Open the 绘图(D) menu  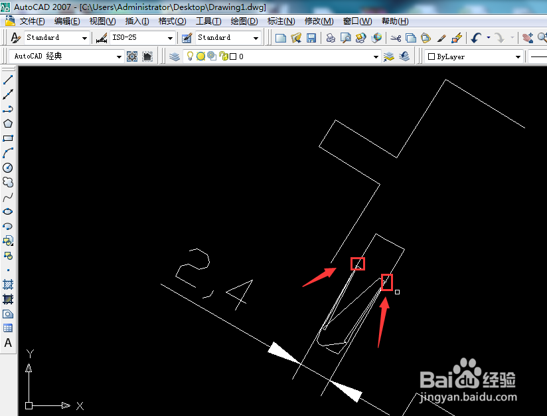pyautogui.click(x=244, y=21)
